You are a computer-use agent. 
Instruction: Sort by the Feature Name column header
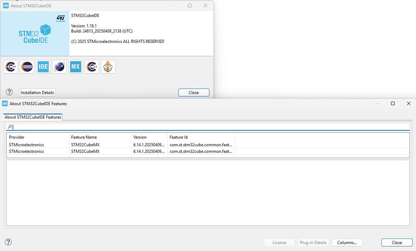pos(100,137)
